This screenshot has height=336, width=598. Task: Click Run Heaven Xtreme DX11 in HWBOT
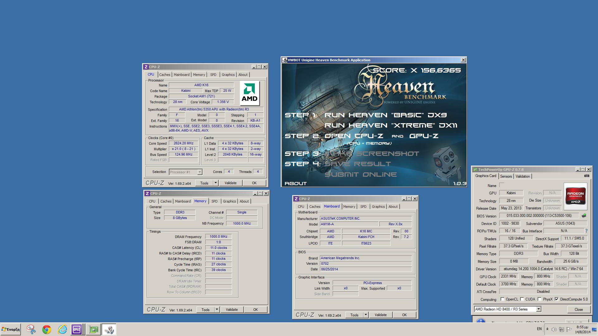pyautogui.click(x=391, y=125)
